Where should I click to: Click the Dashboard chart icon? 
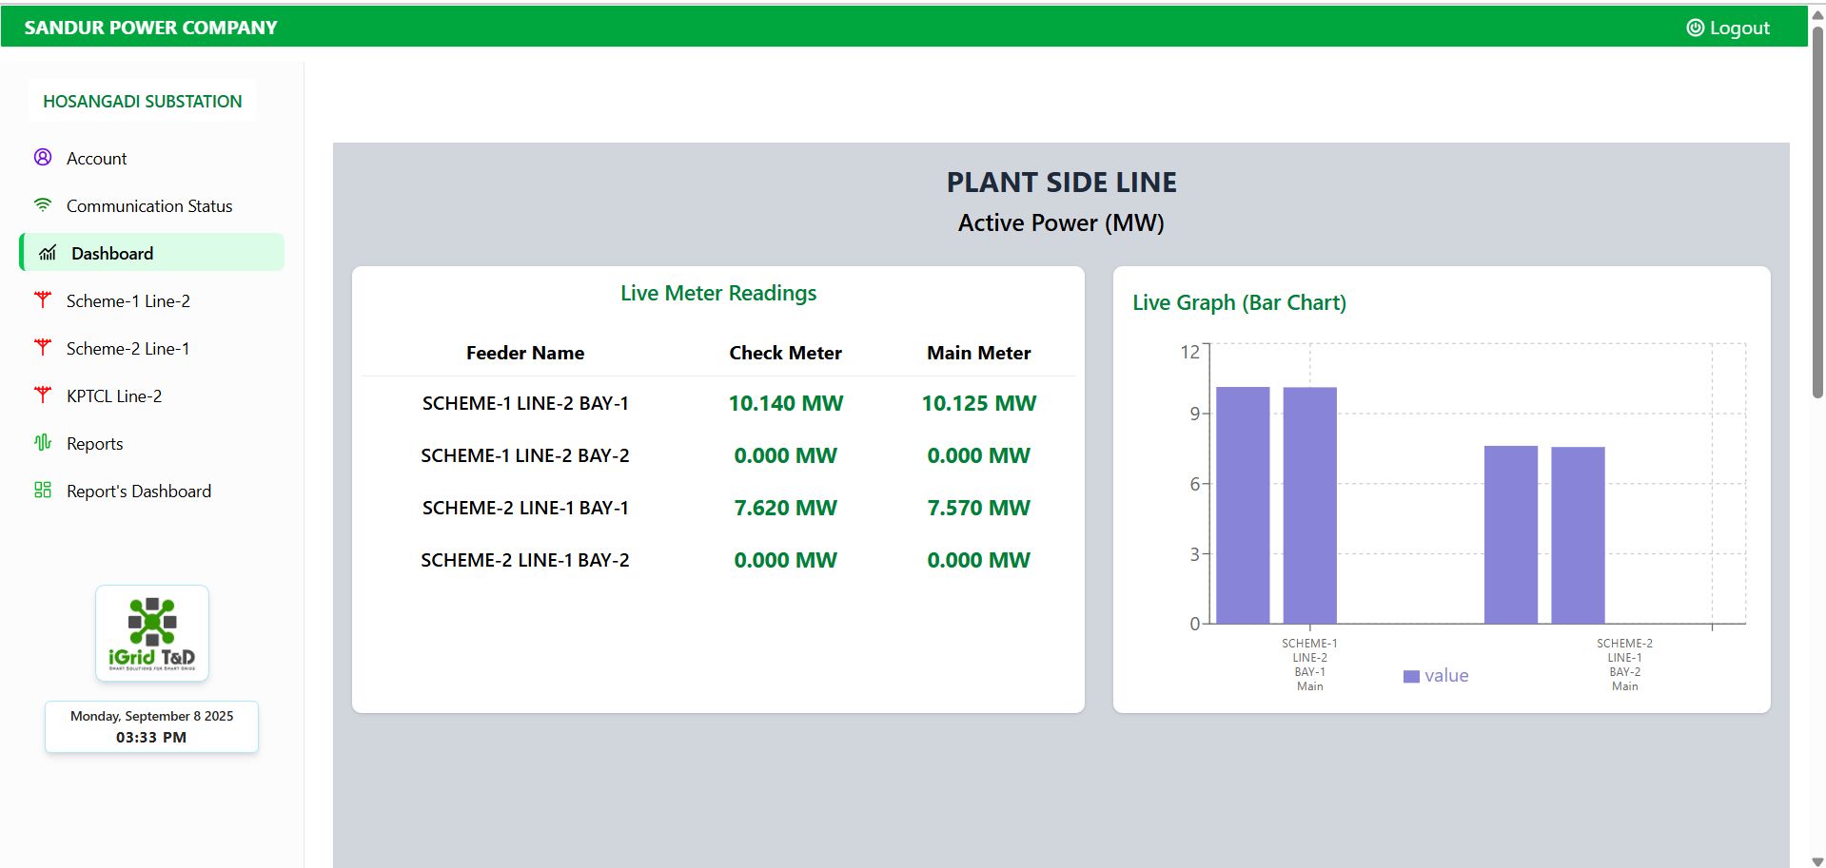(48, 253)
